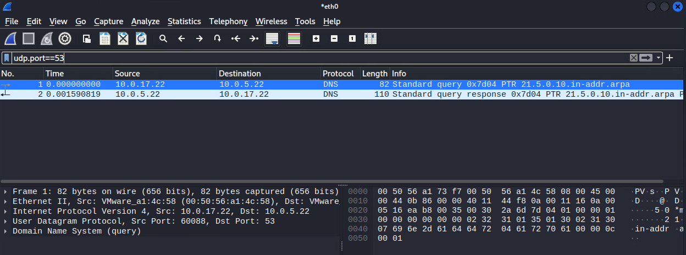This screenshot has width=686, height=255.
Task: Go back in packet history
Action: (181, 38)
